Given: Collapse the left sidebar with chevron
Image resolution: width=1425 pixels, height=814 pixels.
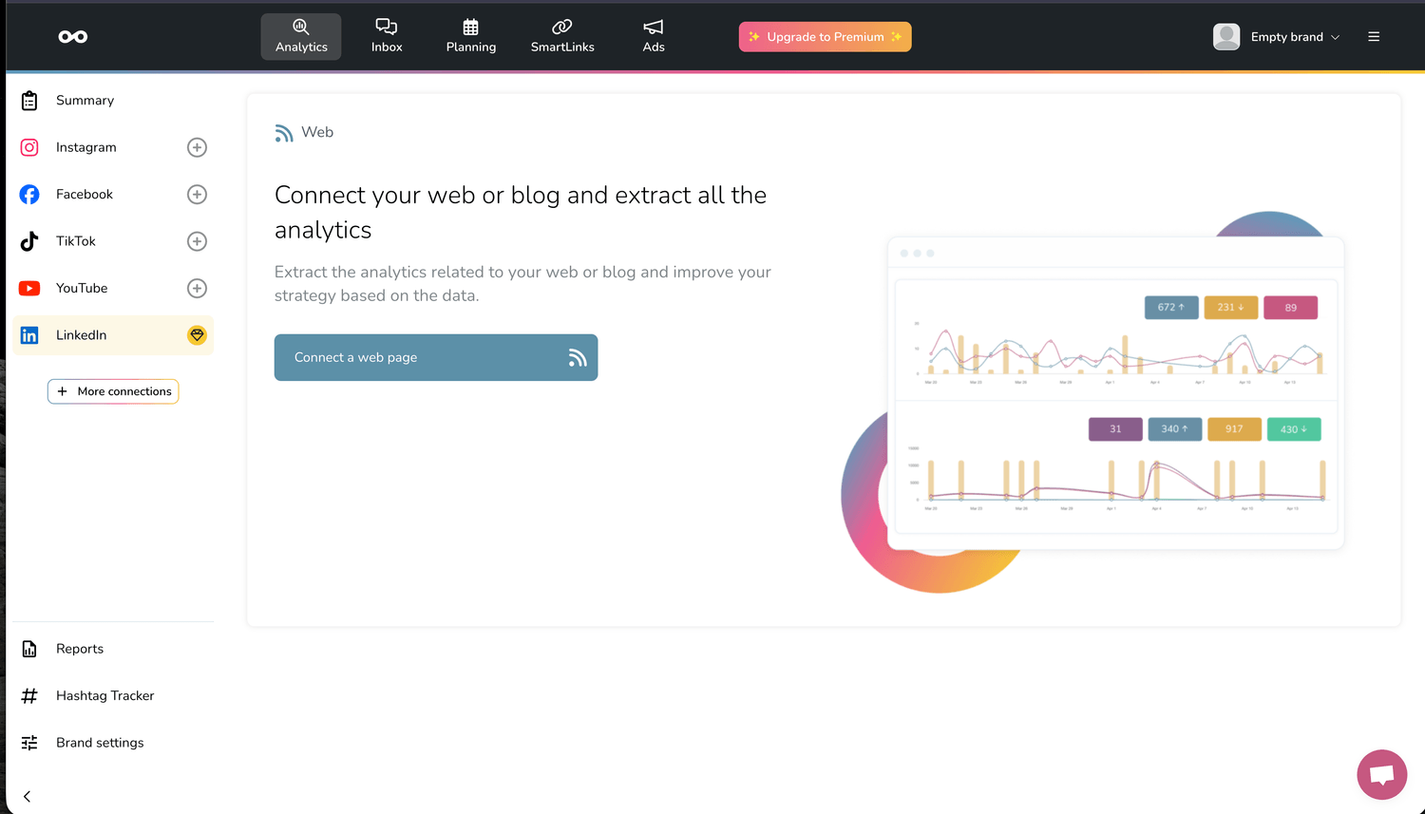Looking at the screenshot, I should 28,797.
